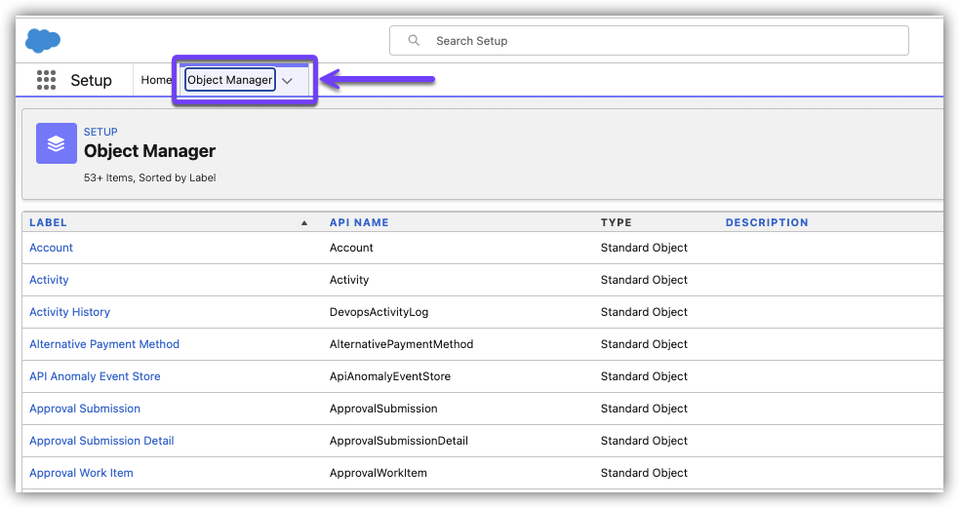Screen dimensions: 959x508
Task: Select the Object Manager tab
Action: [x=230, y=80]
